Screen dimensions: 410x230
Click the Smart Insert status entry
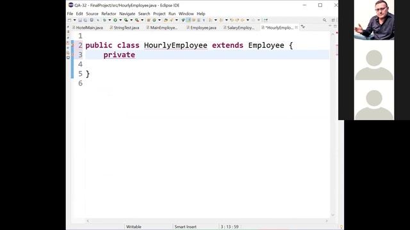tap(185, 227)
